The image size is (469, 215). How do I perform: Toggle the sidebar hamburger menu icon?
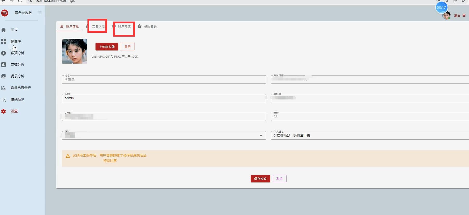(39, 13)
